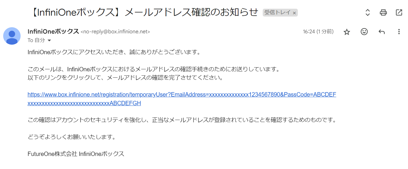408x169 pixels.
Task: Print this email with the printer icon
Action: [383, 12]
